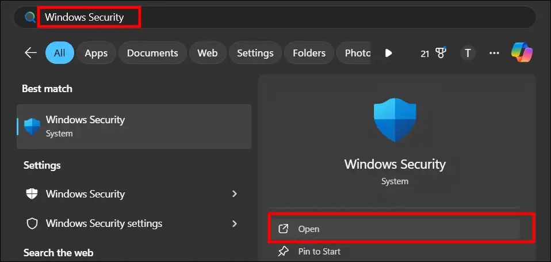Click the Search the web heading
Screen dimensions: 551x262
(58, 253)
